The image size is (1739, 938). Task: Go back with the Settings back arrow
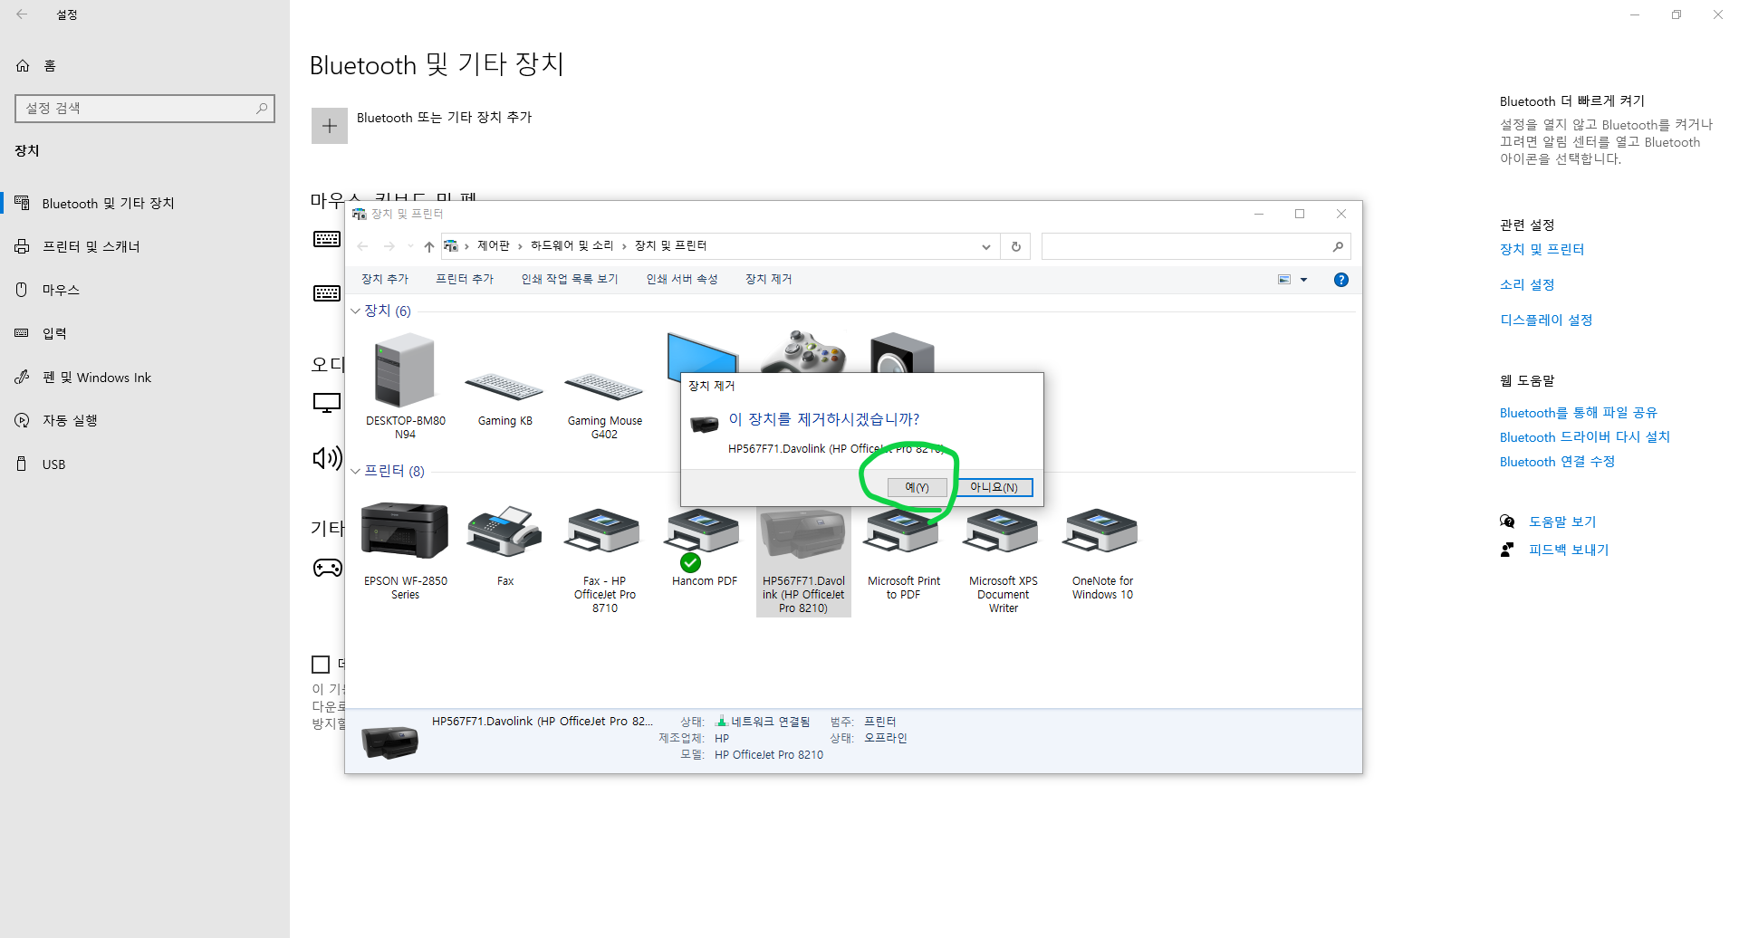pyautogui.click(x=22, y=14)
